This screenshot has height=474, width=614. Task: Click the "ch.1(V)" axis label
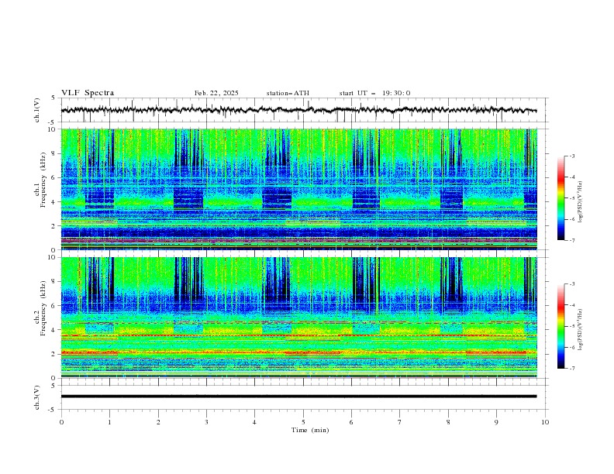(x=37, y=110)
